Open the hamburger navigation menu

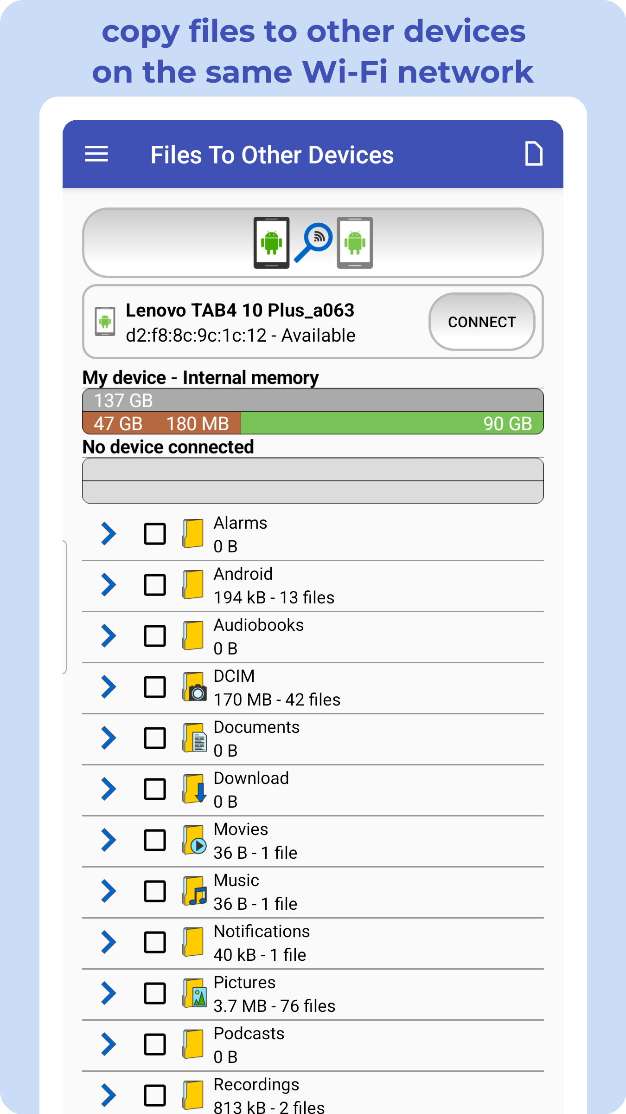[x=96, y=154]
